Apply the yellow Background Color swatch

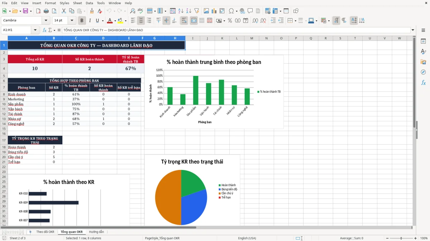(120, 21)
